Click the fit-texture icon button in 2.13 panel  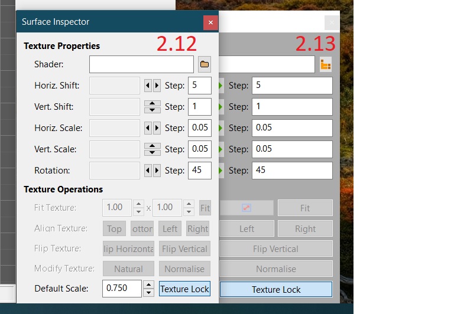[247, 208]
